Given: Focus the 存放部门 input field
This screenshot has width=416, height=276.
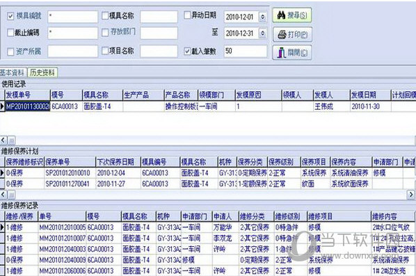Looking at the screenshot, I should [x=159, y=33].
